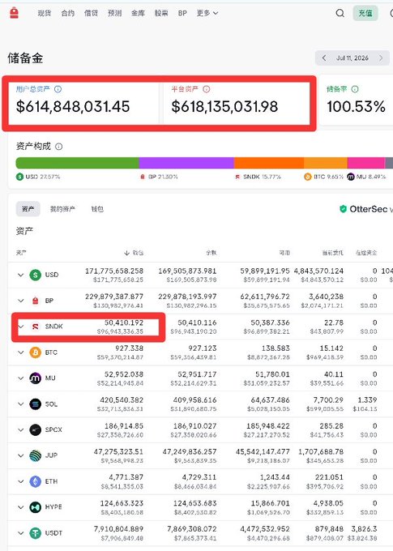Switch to the 我的资产 tab
Viewport: 393px width, 551px height.
[x=62, y=209]
